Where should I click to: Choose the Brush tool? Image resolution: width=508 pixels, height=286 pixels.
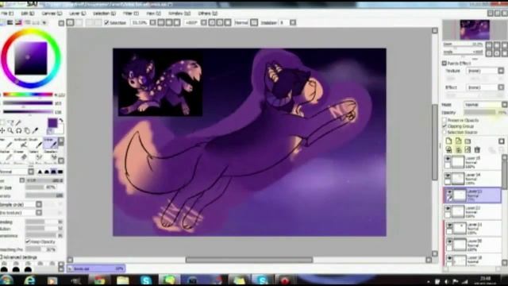(35, 143)
